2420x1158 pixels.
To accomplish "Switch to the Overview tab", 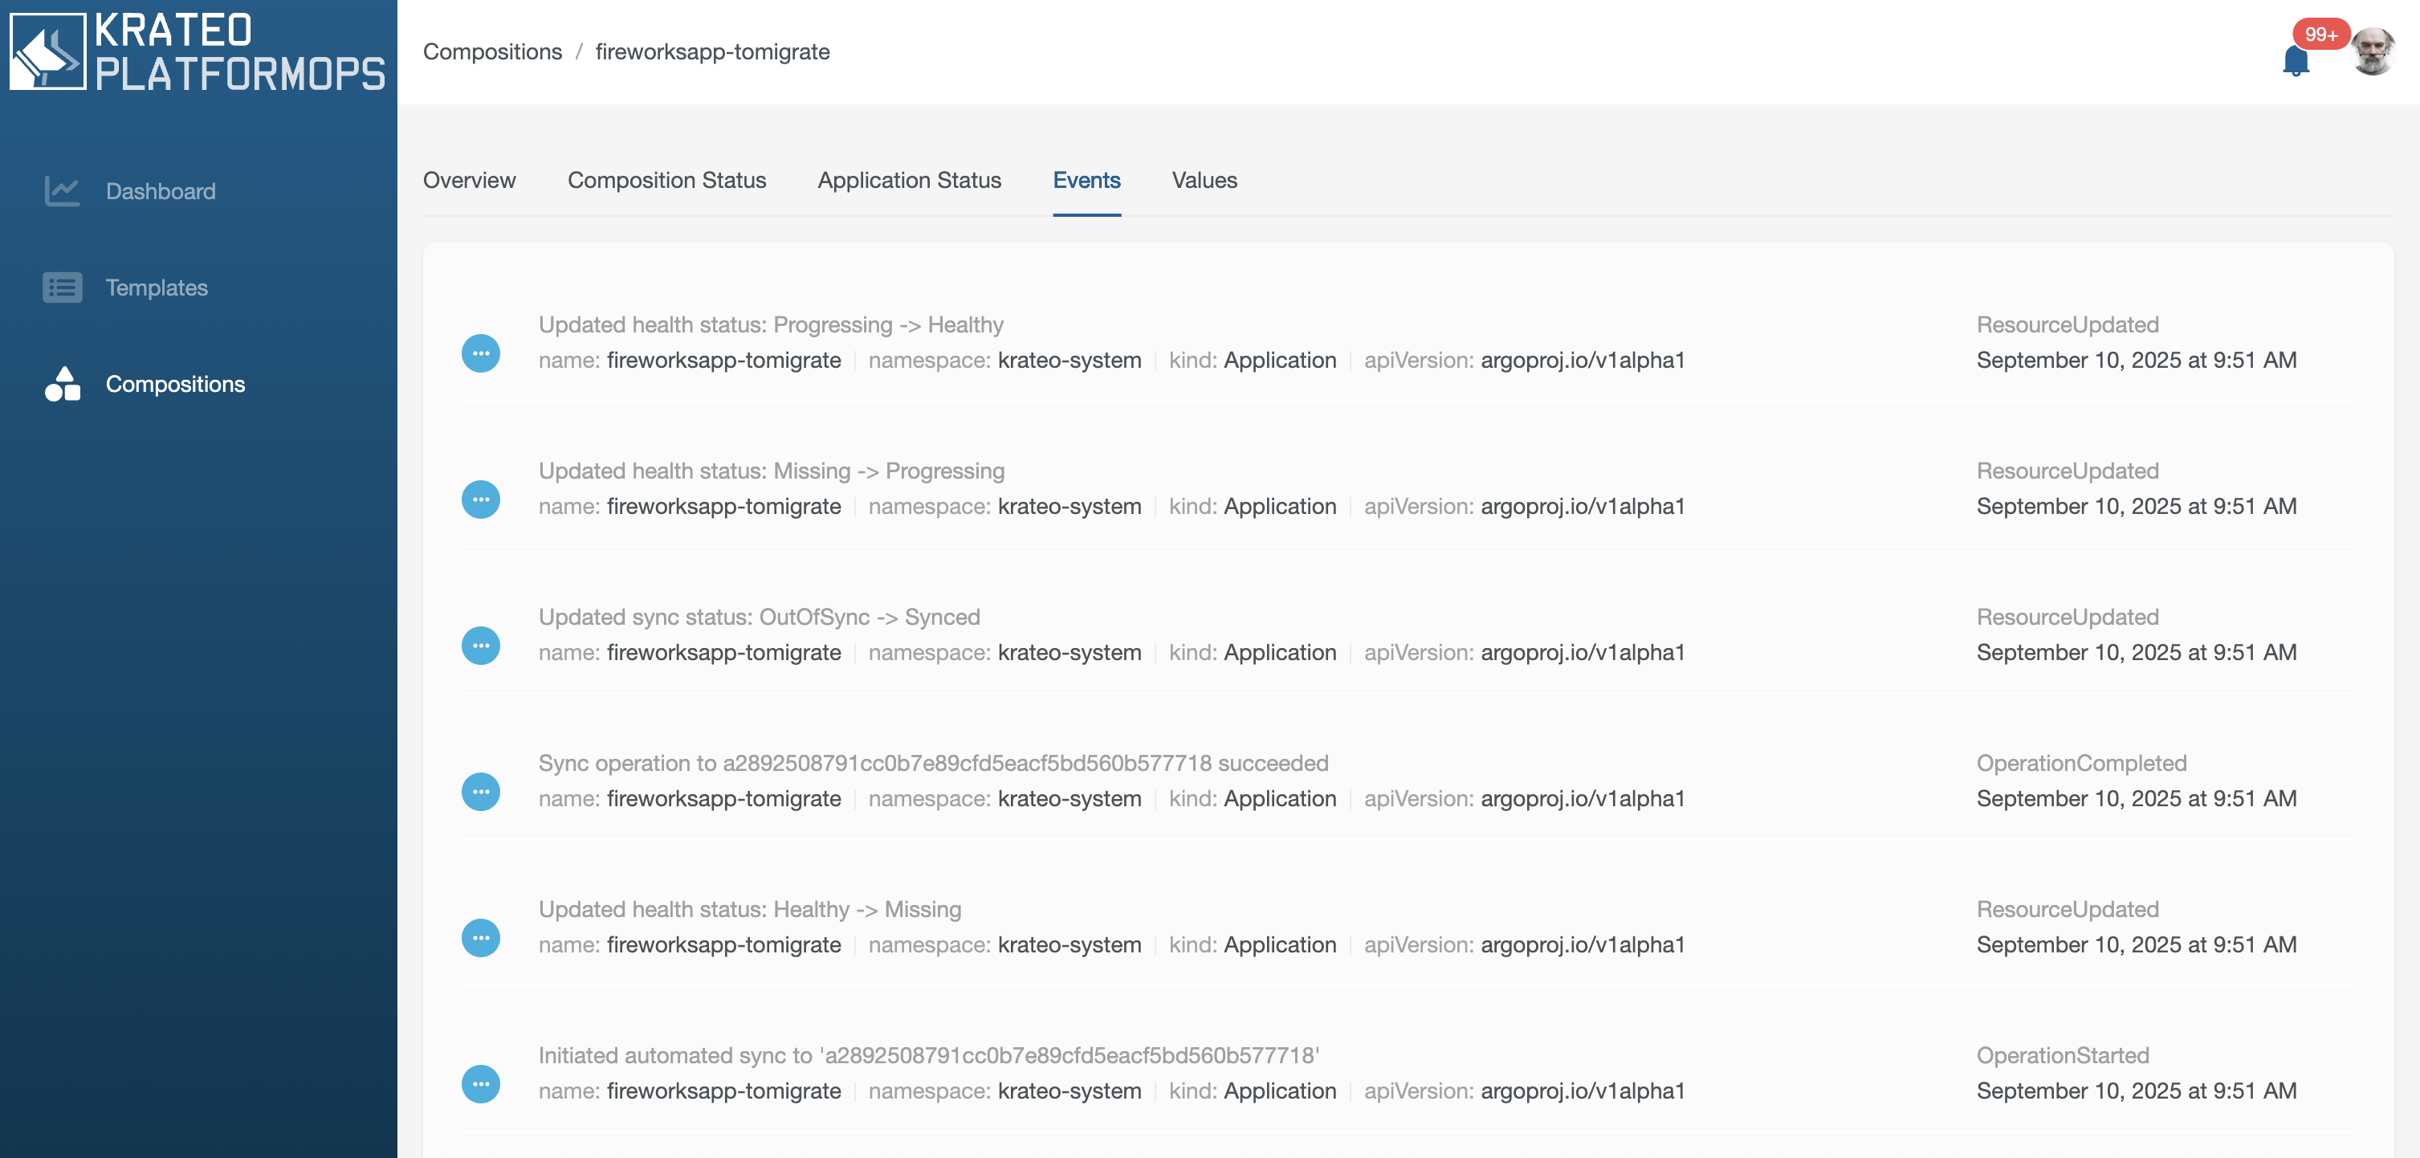I will point(469,181).
